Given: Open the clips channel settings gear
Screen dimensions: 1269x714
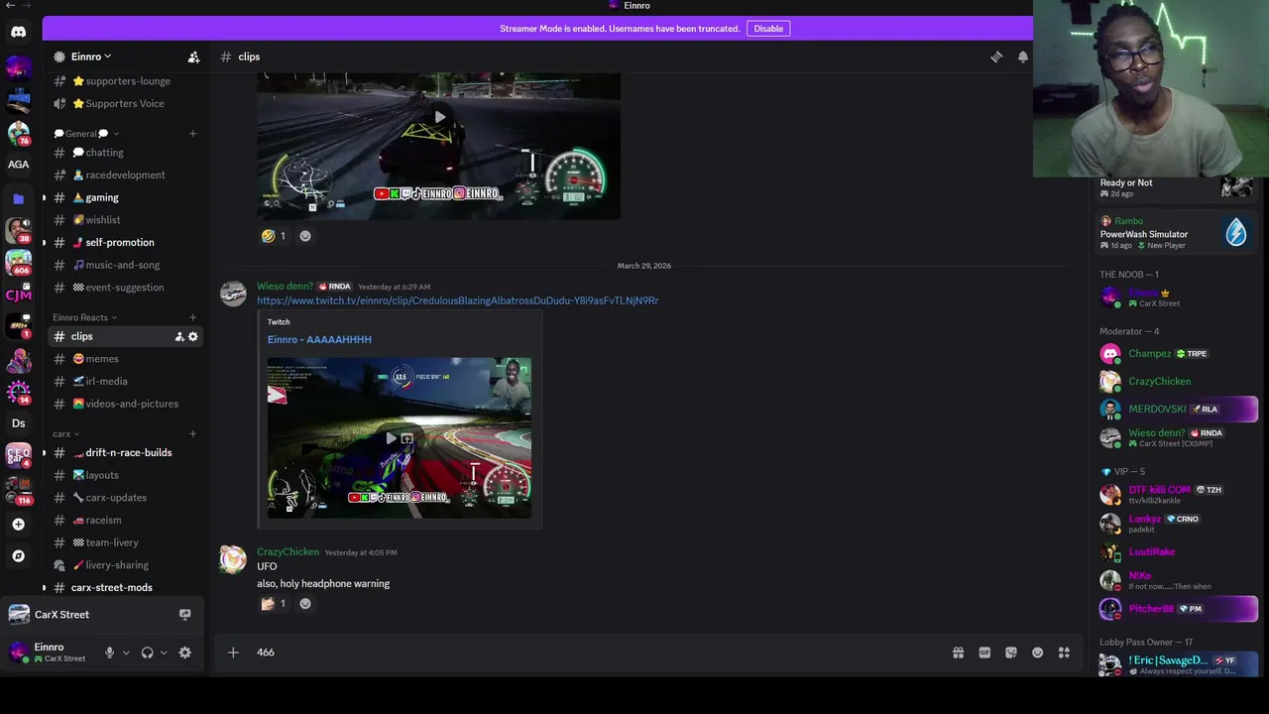Looking at the screenshot, I should [193, 337].
